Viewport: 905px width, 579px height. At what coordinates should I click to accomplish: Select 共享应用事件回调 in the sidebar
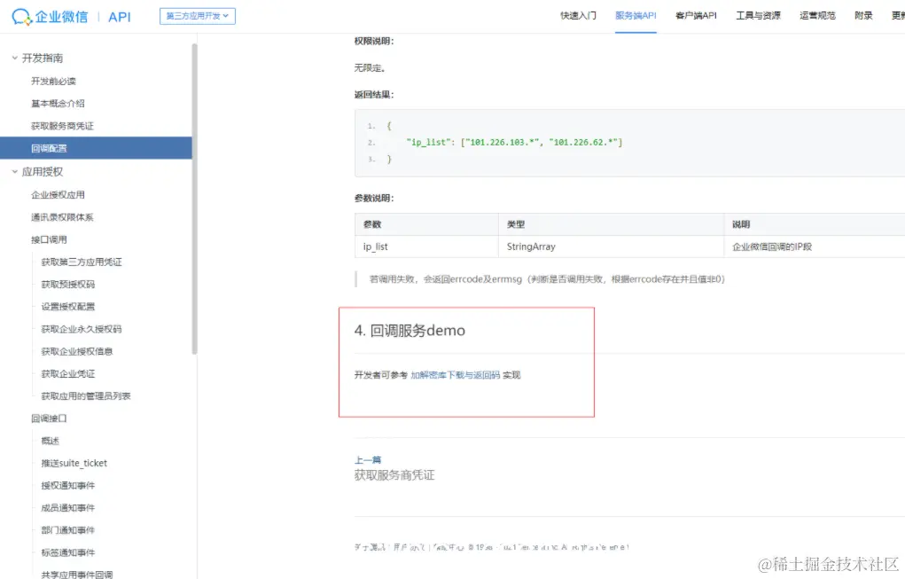click(78, 574)
